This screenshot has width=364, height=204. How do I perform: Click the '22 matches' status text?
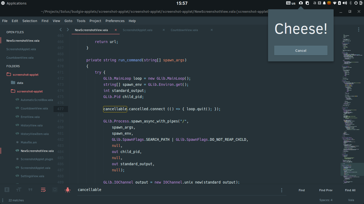click(16, 200)
